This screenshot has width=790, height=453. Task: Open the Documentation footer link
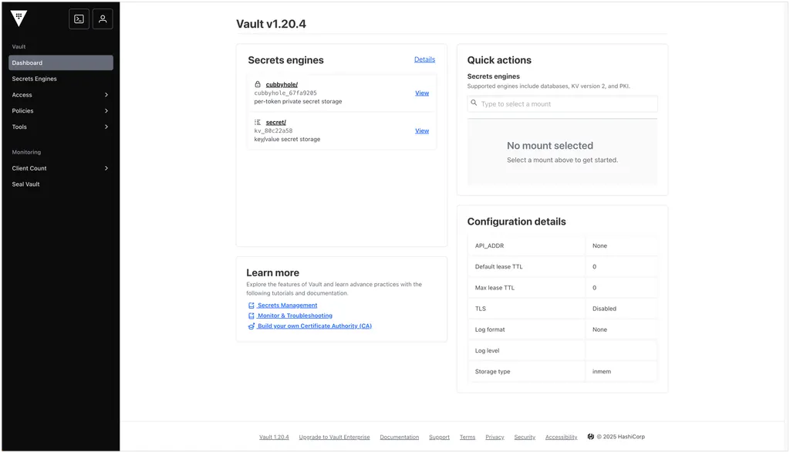click(x=400, y=438)
